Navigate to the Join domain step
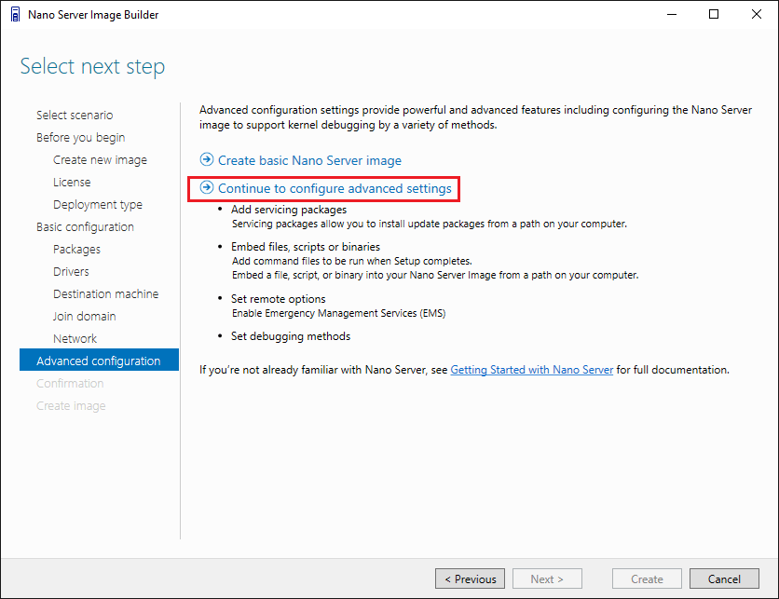The width and height of the screenshot is (779, 599). [x=84, y=316]
